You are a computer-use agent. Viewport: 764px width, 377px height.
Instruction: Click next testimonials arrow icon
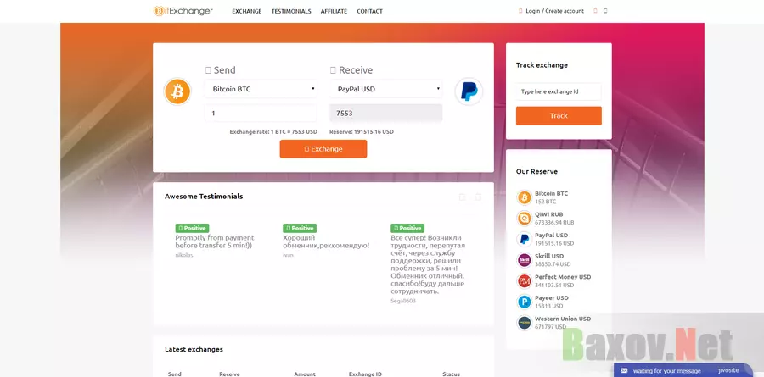(x=479, y=197)
